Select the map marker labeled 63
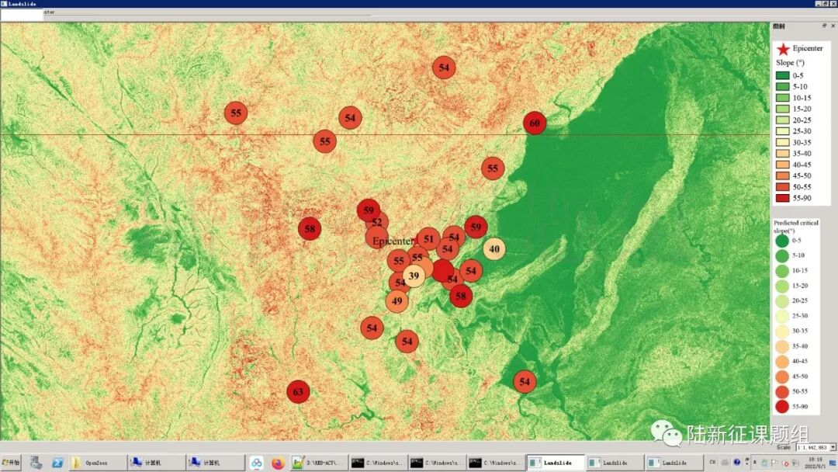 (x=298, y=392)
